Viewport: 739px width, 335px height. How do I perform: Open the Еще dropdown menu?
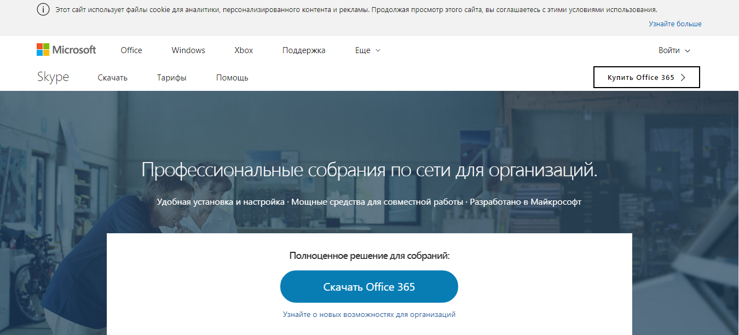366,50
